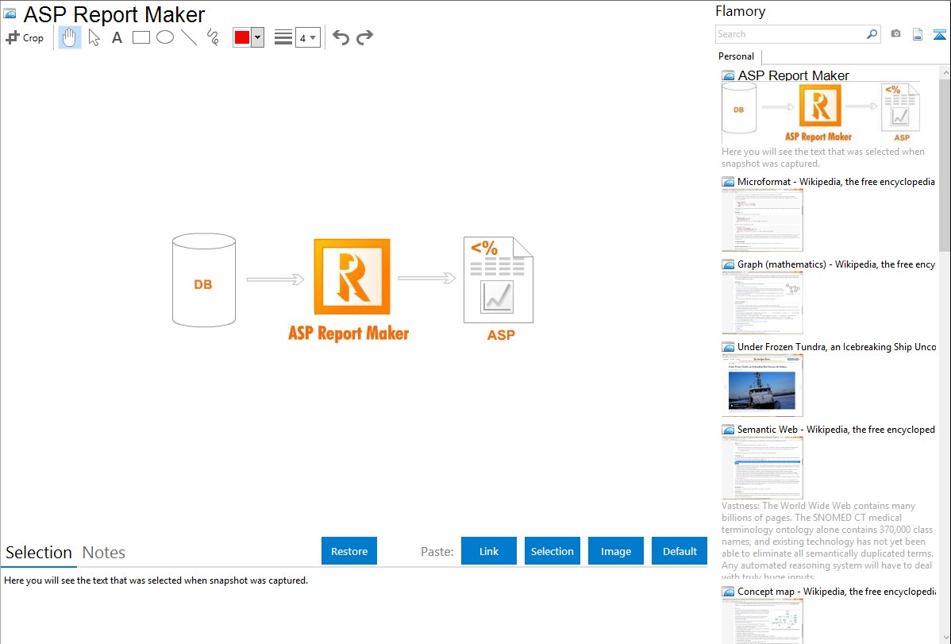This screenshot has width=951, height=644.
Task: Click the icon beside the Under Frozen Tundra entry
Action: pyautogui.click(x=728, y=347)
